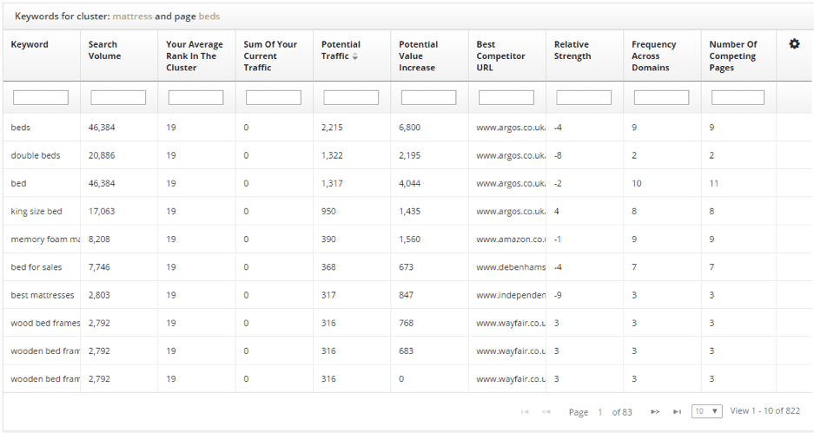The image size is (814, 433).
Task: Click the Relative Strength filter field
Action: pos(584,97)
